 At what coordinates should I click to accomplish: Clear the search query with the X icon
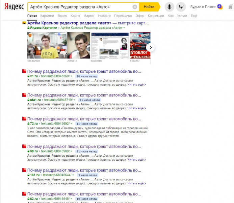click(x=135, y=7)
